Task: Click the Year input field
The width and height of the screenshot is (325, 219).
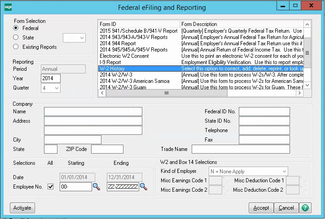Action: (x=51, y=79)
